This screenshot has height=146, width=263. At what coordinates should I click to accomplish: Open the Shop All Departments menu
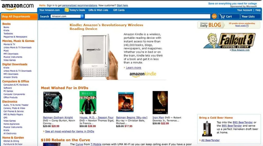[19, 16]
